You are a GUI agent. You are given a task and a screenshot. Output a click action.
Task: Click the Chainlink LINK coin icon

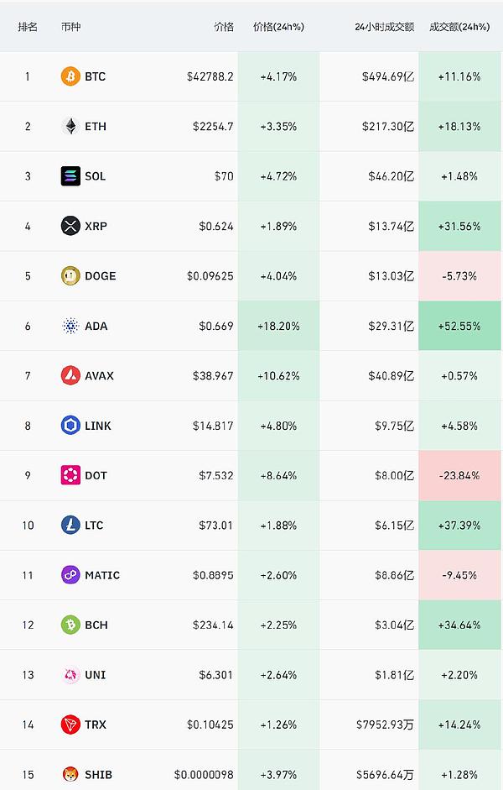click(70, 426)
